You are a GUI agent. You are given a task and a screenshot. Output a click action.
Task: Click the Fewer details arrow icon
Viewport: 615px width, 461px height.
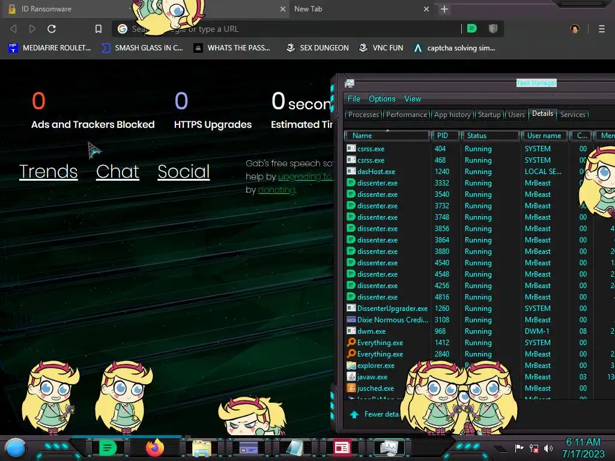(x=354, y=414)
